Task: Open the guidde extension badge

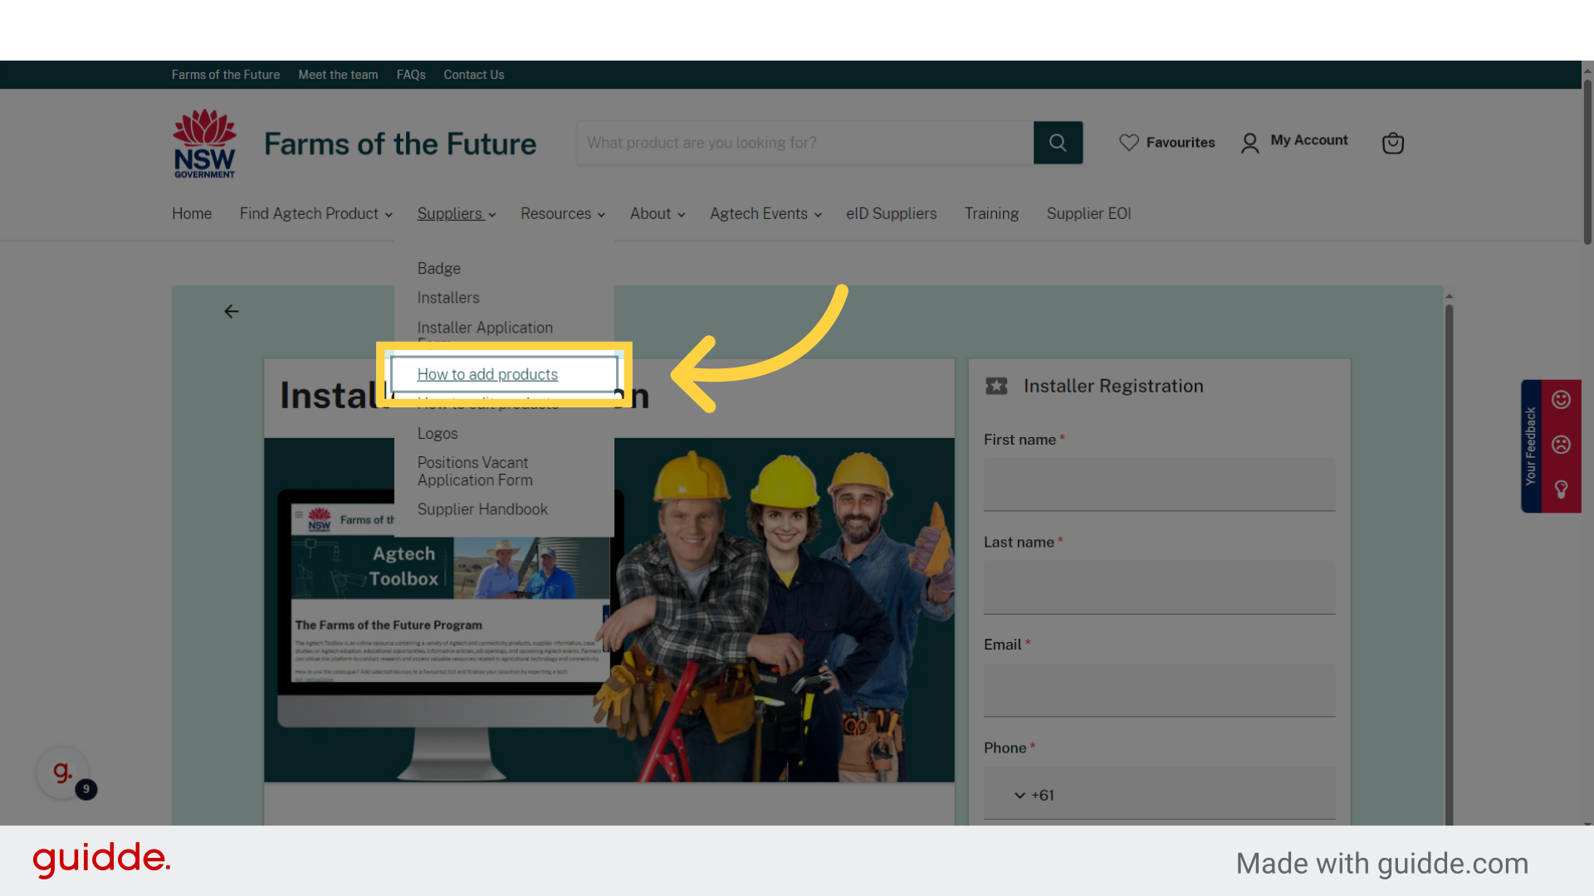Action: [x=63, y=772]
